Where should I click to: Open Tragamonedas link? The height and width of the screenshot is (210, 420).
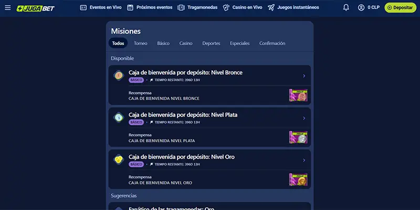203,7
